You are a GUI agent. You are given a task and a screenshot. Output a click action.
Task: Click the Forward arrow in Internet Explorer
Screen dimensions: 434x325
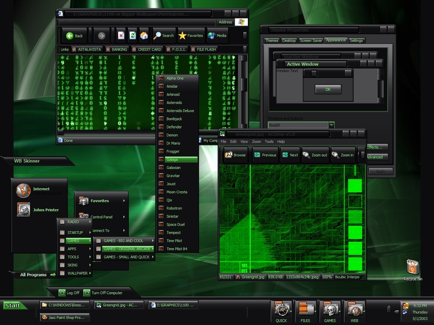click(x=102, y=35)
